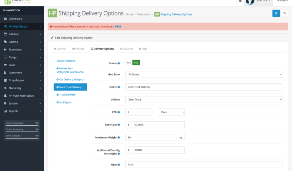Click the Sales cart icon
This screenshot has height=171, width=292.
pos(5,65)
